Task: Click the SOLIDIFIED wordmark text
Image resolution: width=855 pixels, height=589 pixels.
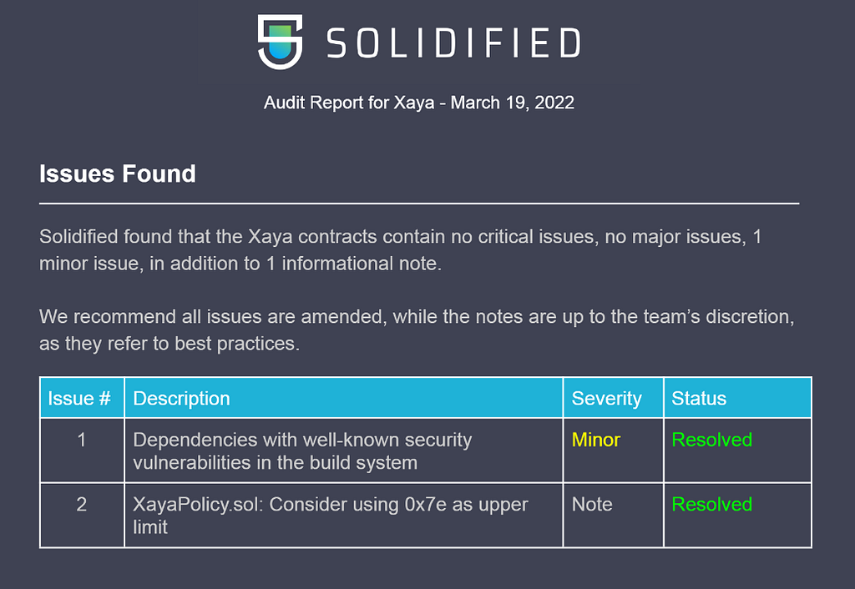Action: point(453,43)
